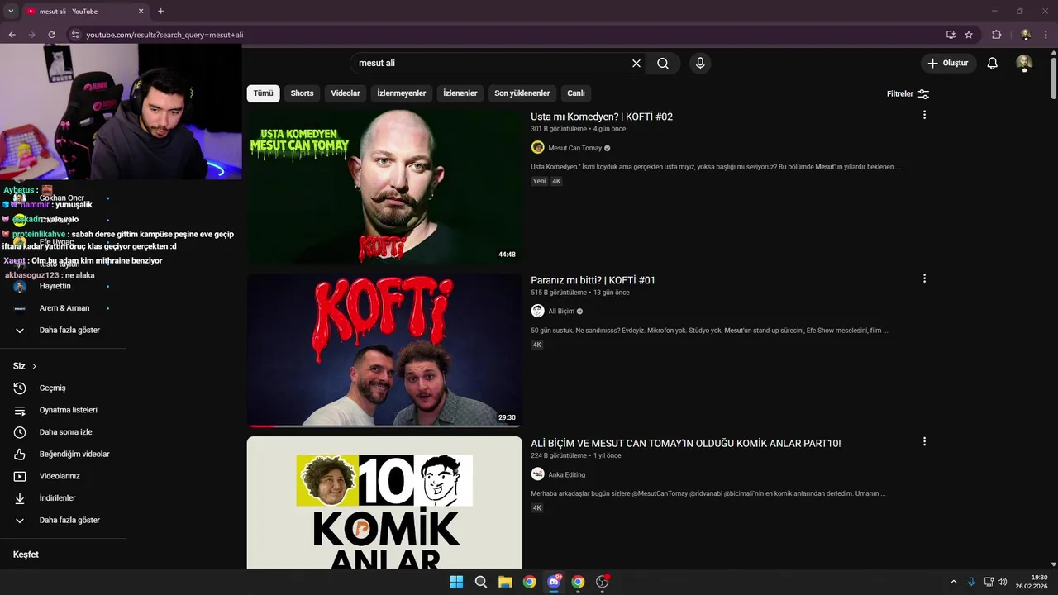Viewport: 1058px width, 595px height.
Task: Close the mesut ali - YouTube tab
Action: click(x=141, y=12)
